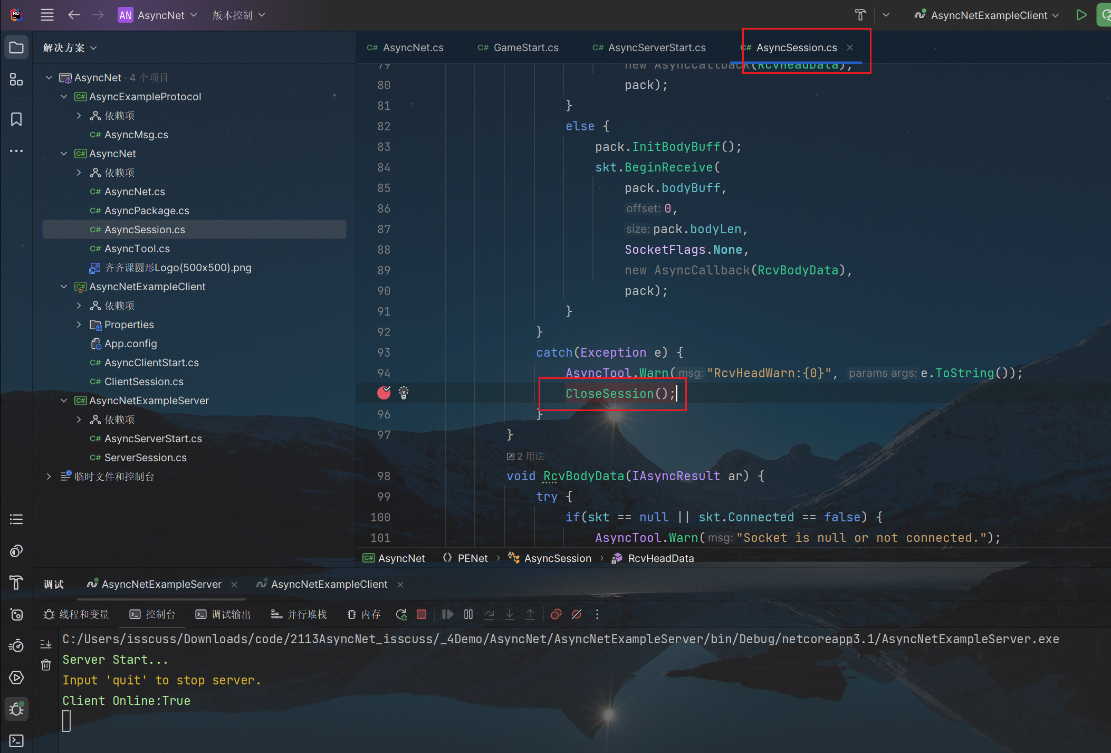This screenshot has width=1111, height=753.
Task: Click the 2 用法 usages hint link
Action: (525, 456)
